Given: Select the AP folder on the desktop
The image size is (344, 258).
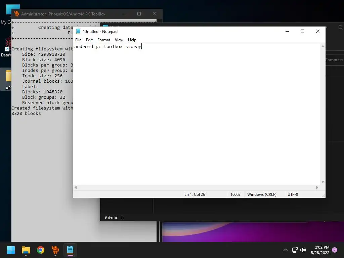Looking at the screenshot, I should (x=6, y=79).
